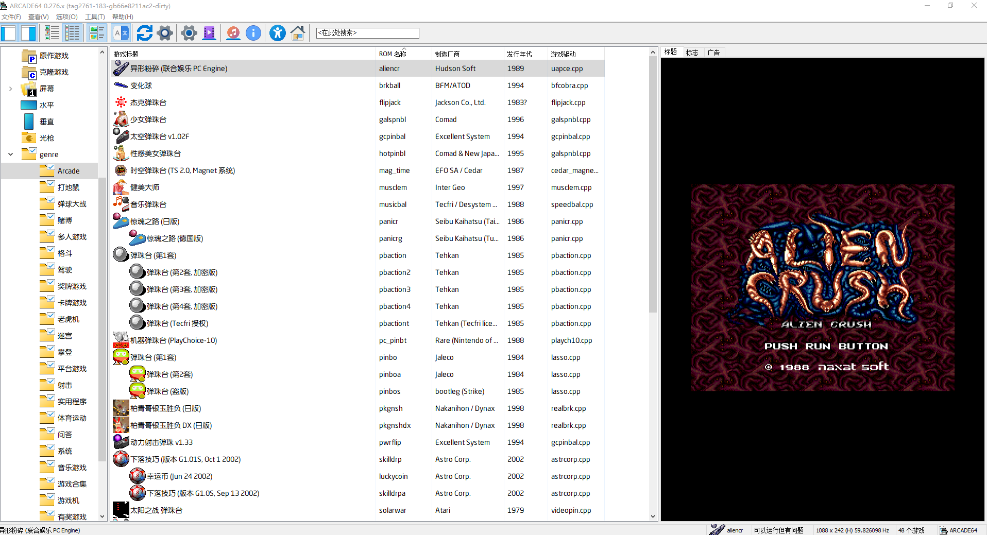The width and height of the screenshot is (987, 535).
Task: Select the 赌博 genre folder
Action: [x=56, y=220]
